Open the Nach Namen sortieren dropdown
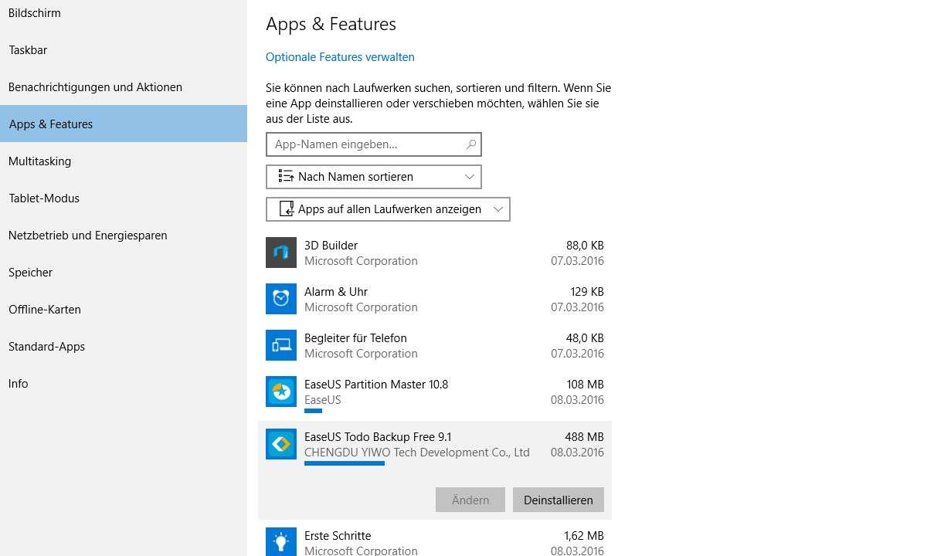The height and width of the screenshot is (556, 927). point(374,177)
